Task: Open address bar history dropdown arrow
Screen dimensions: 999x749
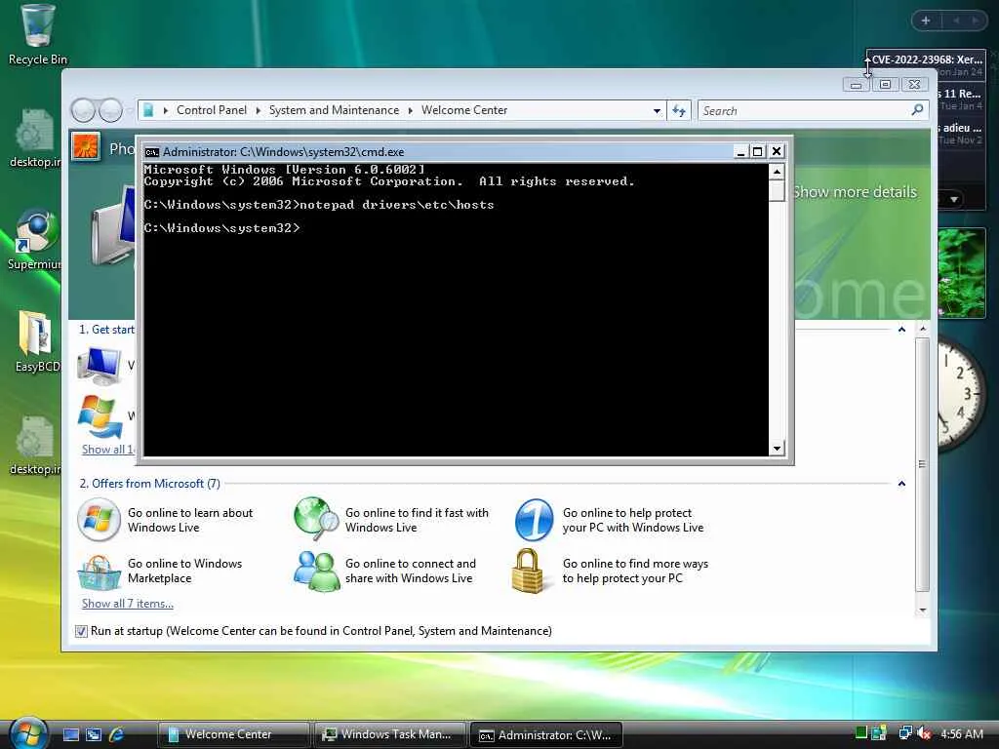Action: coord(657,111)
